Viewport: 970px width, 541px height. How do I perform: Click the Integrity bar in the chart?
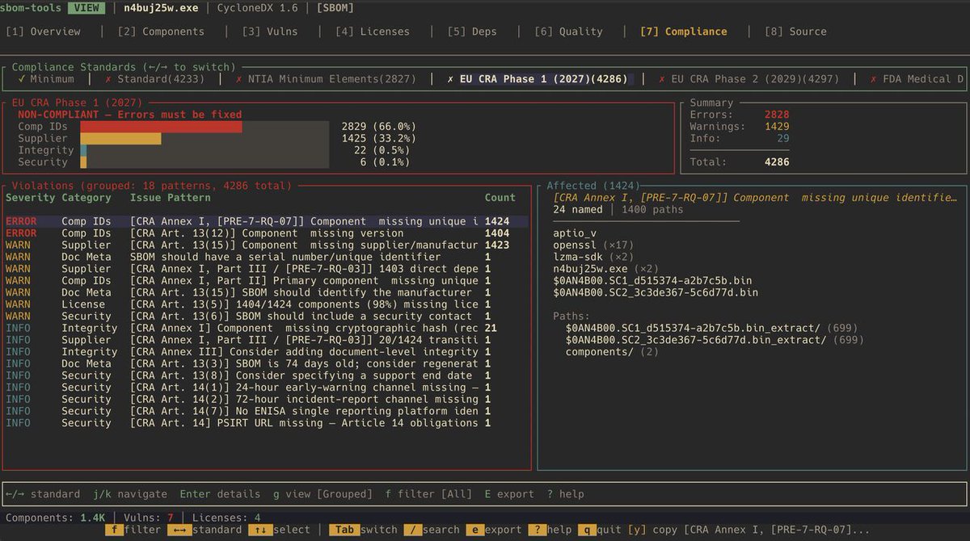pos(83,150)
